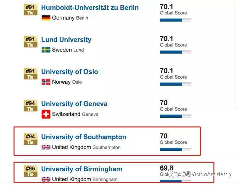The height and width of the screenshot is (185, 239).
Task: Click the German flag icon
Action: click(46, 18)
